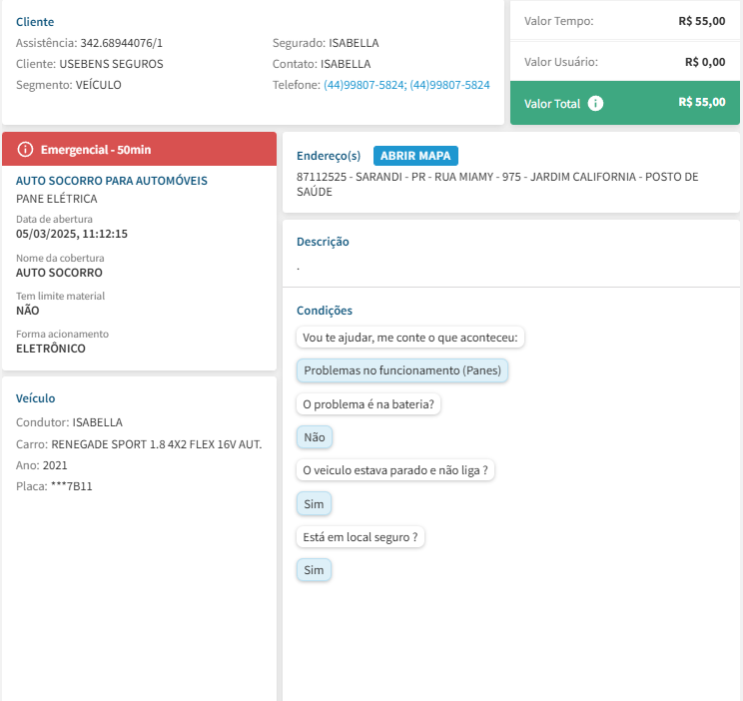The height and width of the screenshot is (701, 743).
Task: Click the vehicle Placa value ***7B11
Action: point(70,487)
